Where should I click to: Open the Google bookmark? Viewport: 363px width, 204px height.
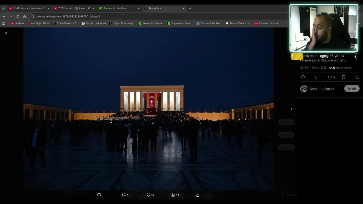(x=87, y=24)
